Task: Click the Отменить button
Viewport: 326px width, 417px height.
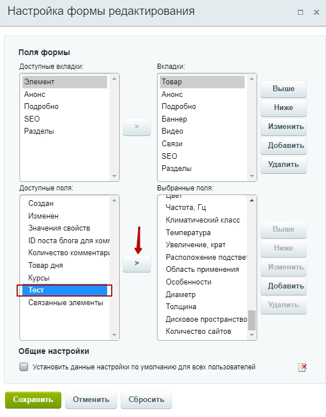Action: 91,400
